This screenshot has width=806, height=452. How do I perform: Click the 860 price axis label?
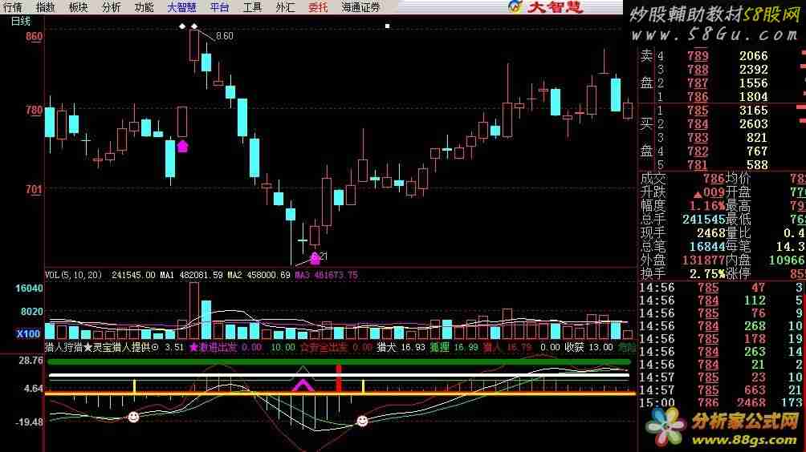tap(34, 36)
